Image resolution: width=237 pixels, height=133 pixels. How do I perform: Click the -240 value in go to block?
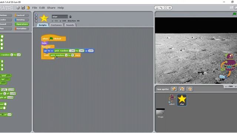[72, 51]
